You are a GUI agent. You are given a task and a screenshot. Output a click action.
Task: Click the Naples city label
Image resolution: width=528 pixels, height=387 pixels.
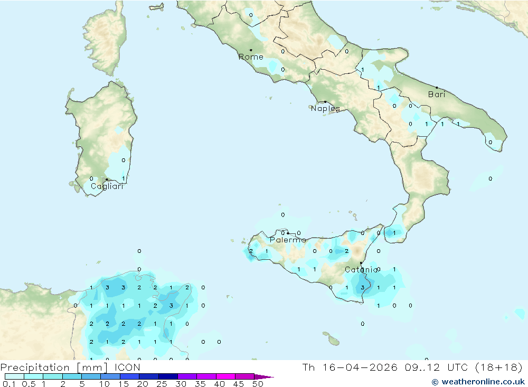325,108
